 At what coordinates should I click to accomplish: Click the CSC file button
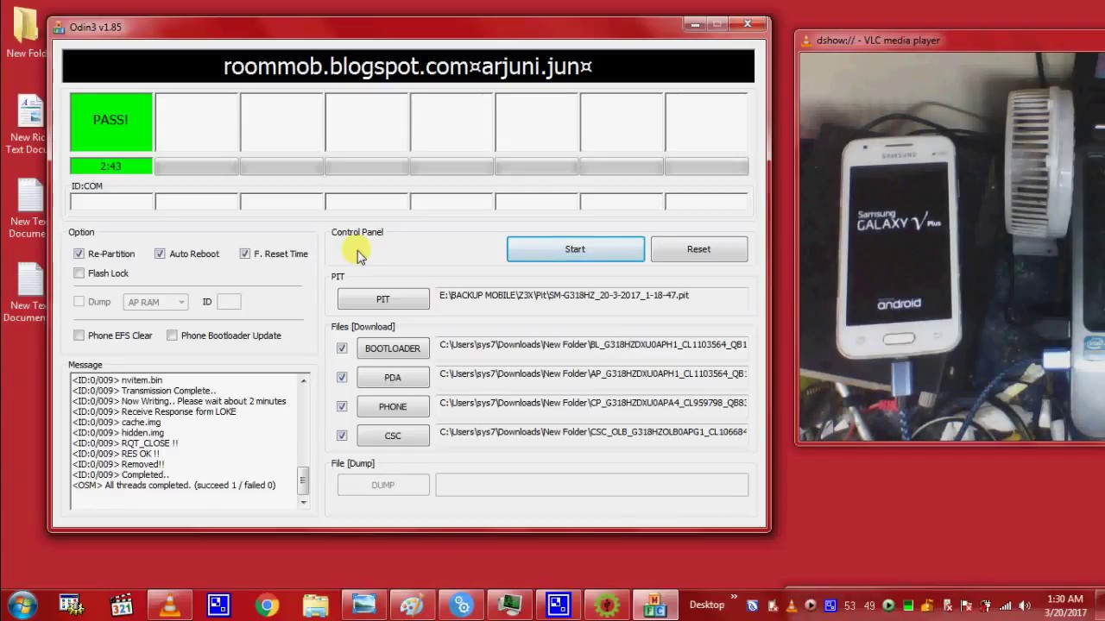[x=393, y=436]
